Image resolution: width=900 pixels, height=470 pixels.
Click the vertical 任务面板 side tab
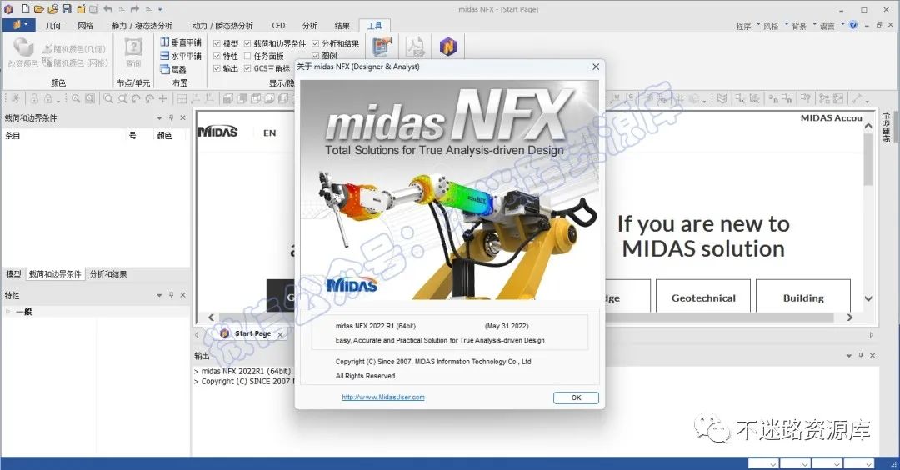click(x=886, y=127)
